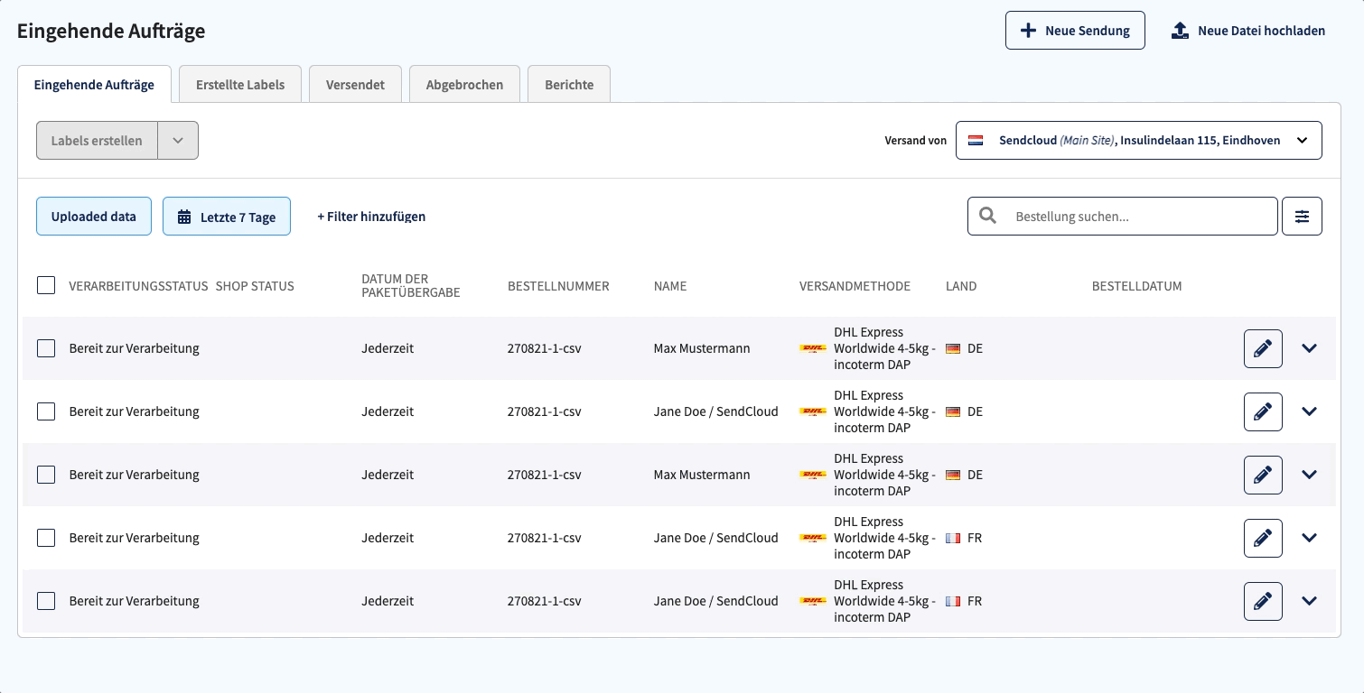The image size is (1364, 693).
Task: Switch to the Erstellte Labels tab
Action: [x=240, y=84]
